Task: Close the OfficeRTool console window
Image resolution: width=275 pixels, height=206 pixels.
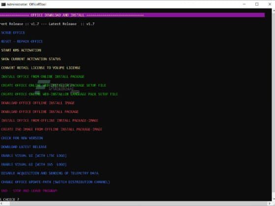Action: click(270, 4)
